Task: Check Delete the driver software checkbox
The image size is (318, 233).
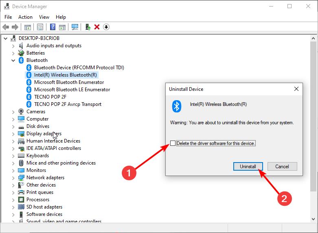Action: pos(173,143)
